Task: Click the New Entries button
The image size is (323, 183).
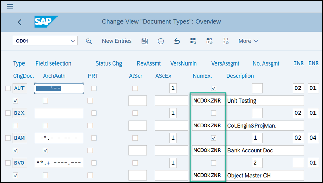Action: pyautogui.click(x=117, y=41)
